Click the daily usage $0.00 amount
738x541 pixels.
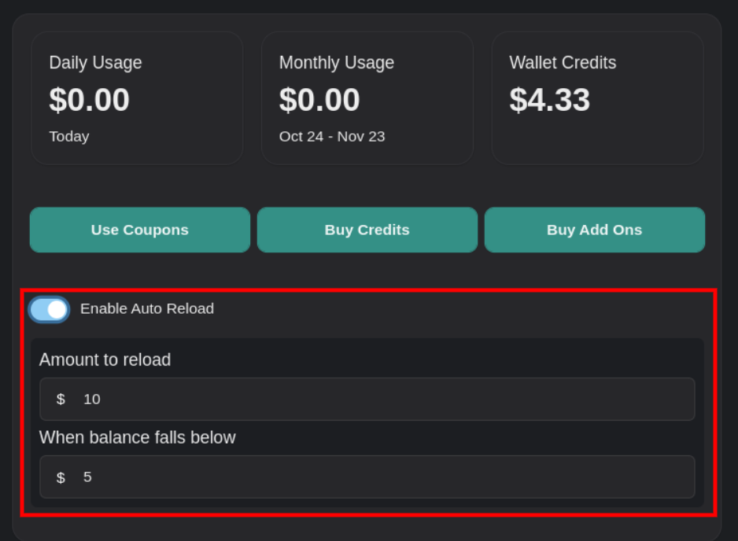[x=89, y=100]
